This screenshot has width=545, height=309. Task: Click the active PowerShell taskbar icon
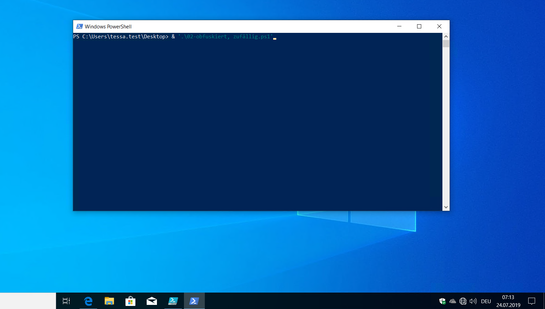click(194, 301)
